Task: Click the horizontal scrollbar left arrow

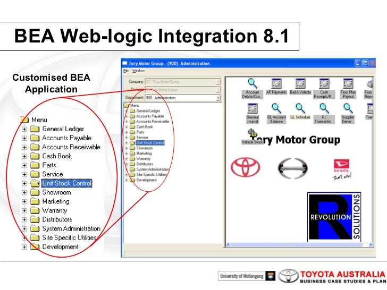Action: coord(228,244)
